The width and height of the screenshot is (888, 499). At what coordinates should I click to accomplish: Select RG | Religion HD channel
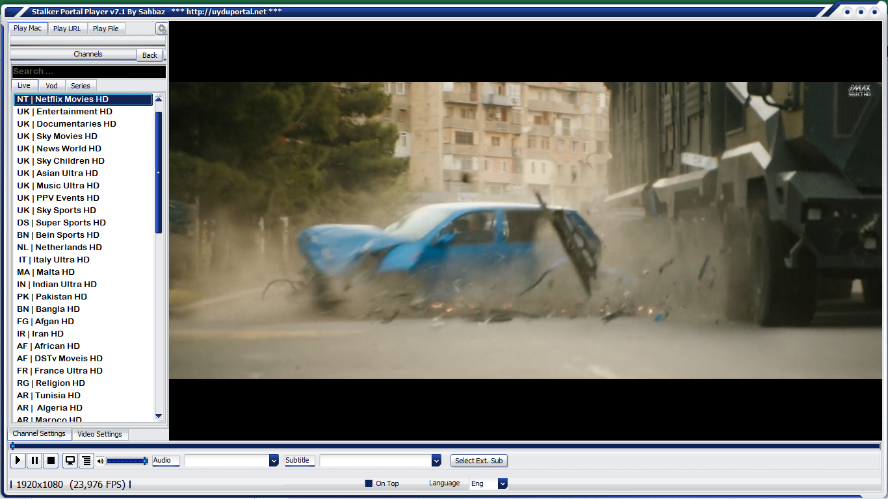click(x=83, y=383)
